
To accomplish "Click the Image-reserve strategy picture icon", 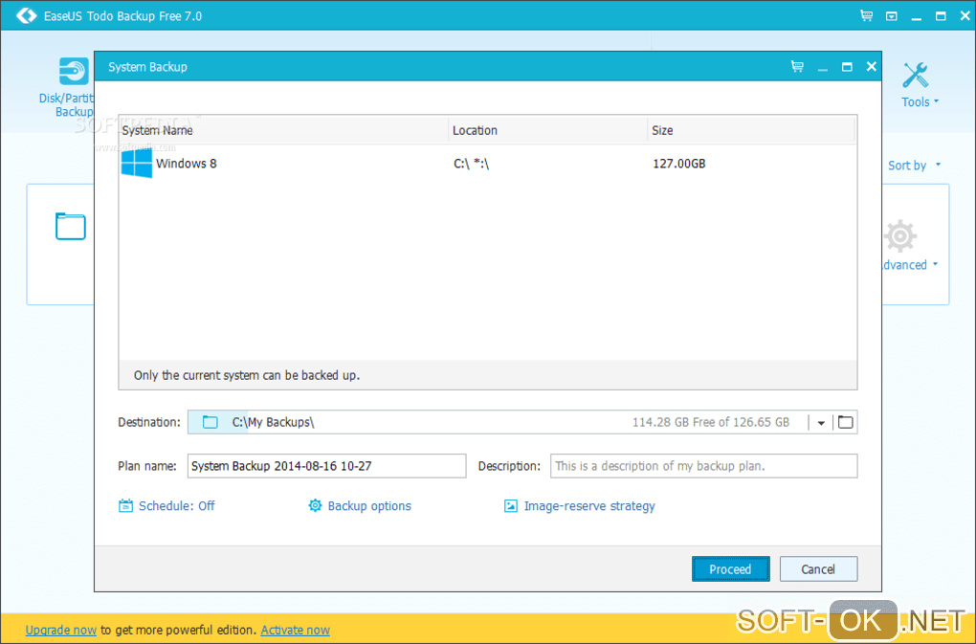I will [x=510, y=506].
